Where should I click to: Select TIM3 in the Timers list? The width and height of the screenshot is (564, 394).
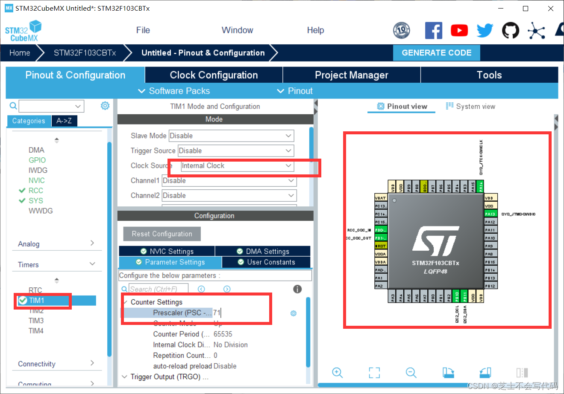click(x=36, y=321)
